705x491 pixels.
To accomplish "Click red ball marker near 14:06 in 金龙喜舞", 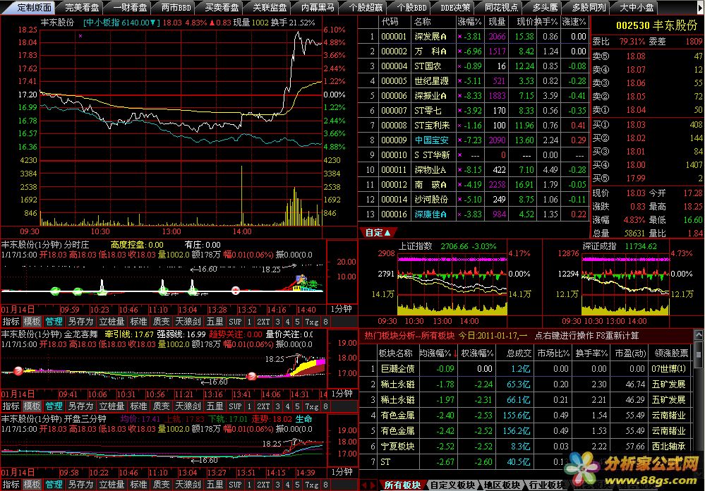I will pos(251,376).
